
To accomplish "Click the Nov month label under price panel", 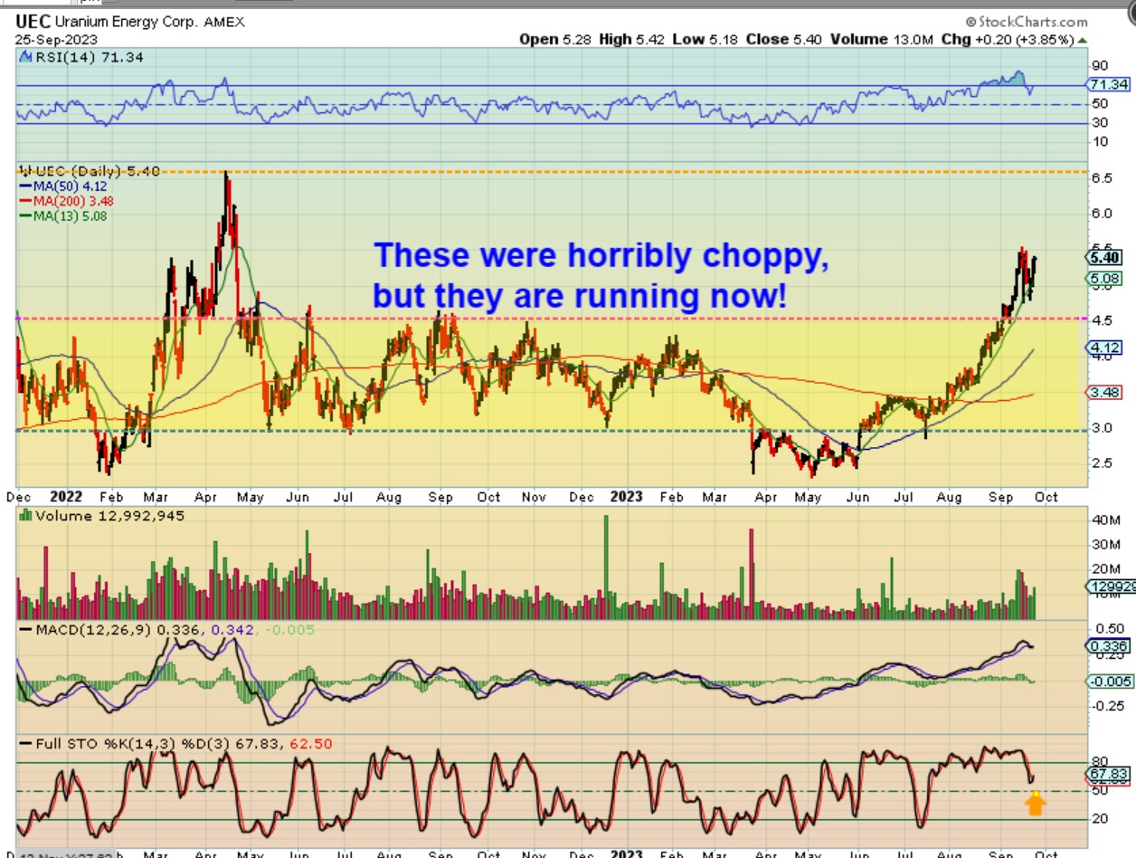I will click(x=535, y=496).
